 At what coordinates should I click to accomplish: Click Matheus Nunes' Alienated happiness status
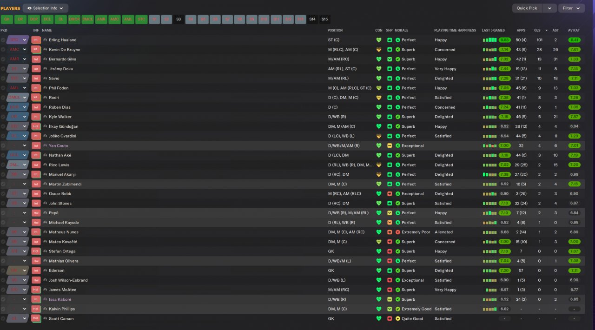click(443, 232)
